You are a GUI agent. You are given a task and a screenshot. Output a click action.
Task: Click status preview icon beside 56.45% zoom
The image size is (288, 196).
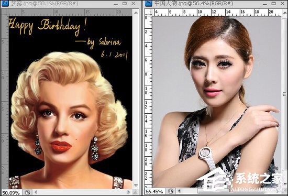[x=171, y=191]
